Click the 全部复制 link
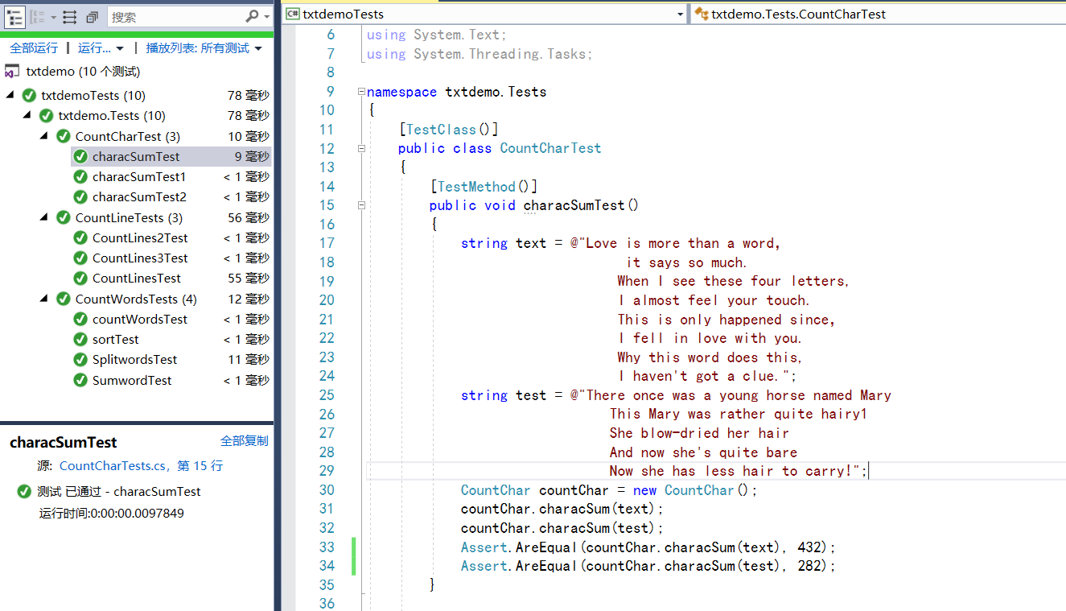 pos(245,440)
